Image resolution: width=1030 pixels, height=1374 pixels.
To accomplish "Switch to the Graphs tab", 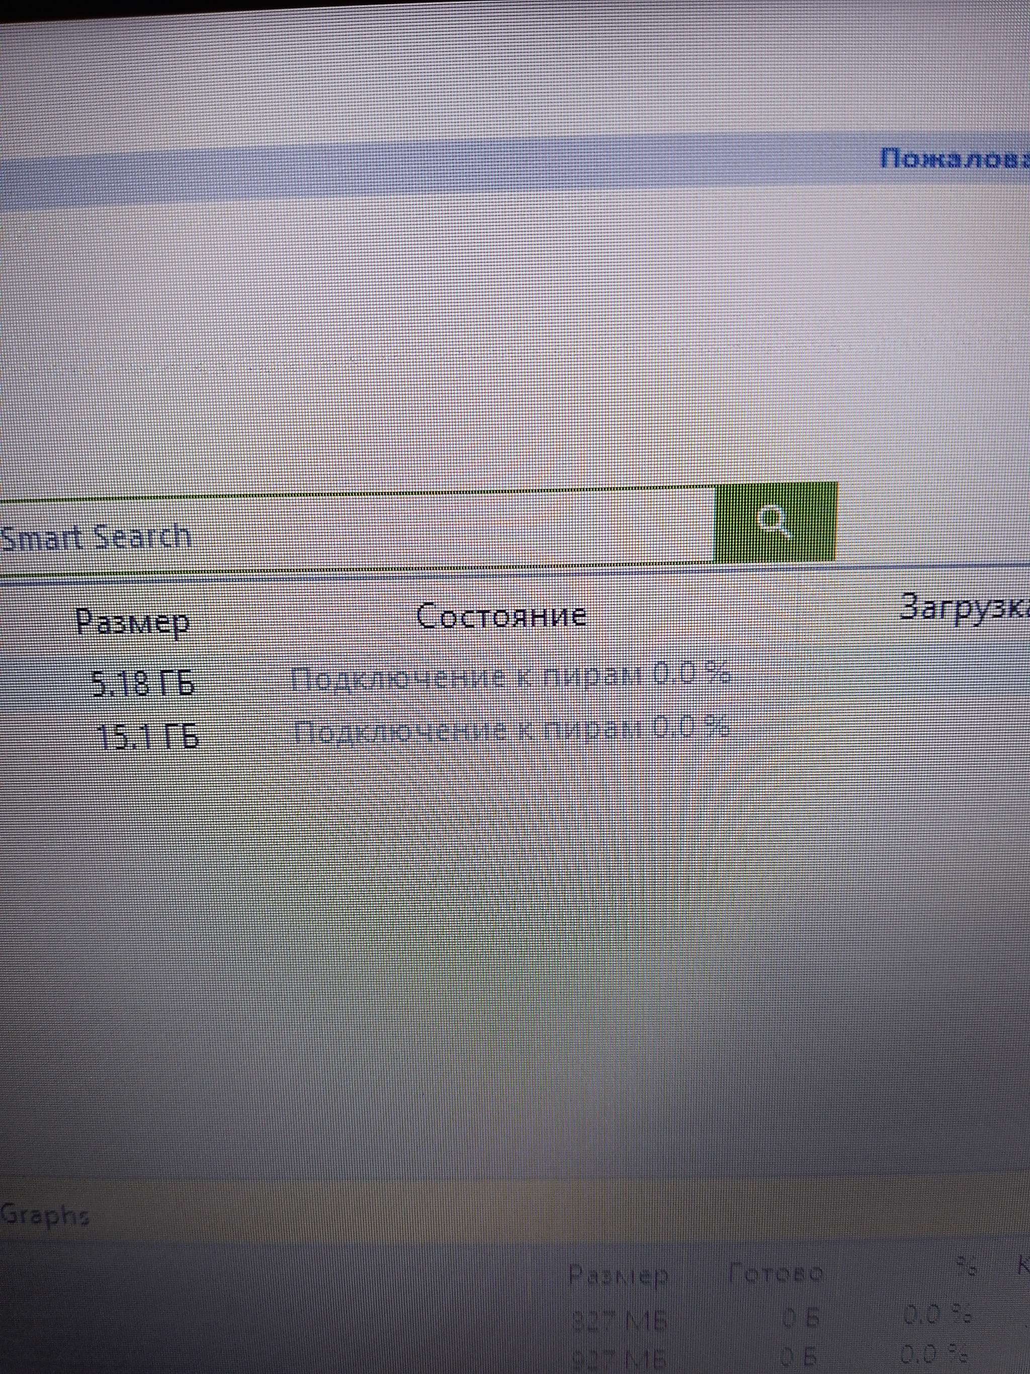I will [45, 1215].
